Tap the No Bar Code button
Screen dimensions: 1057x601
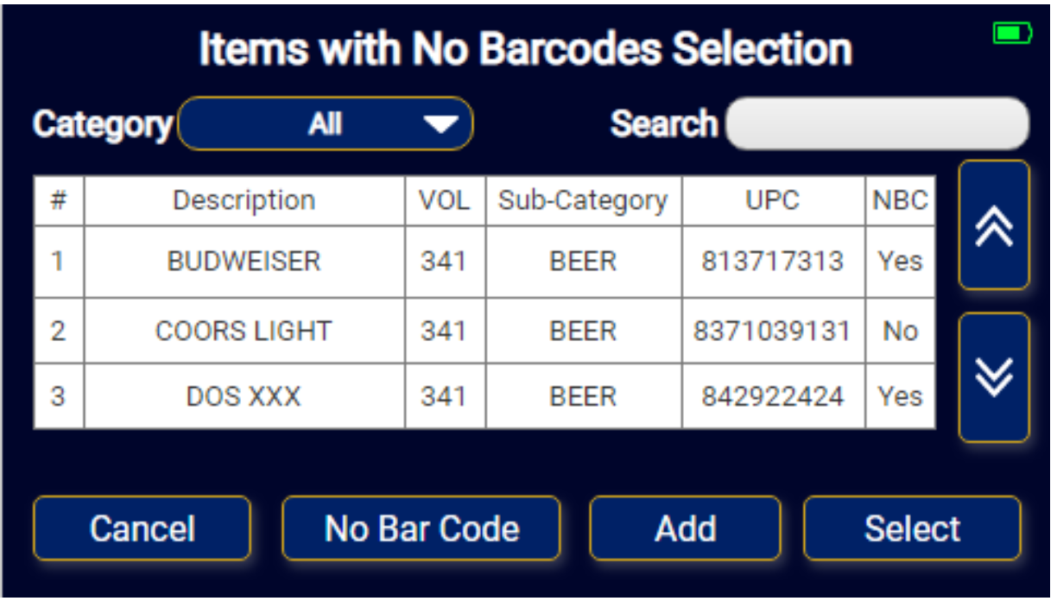point(421,528)
